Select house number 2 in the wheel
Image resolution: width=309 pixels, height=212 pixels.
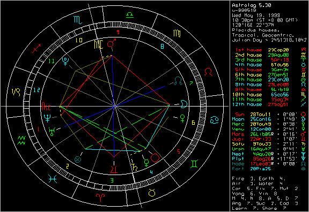(x=68, y=166)
